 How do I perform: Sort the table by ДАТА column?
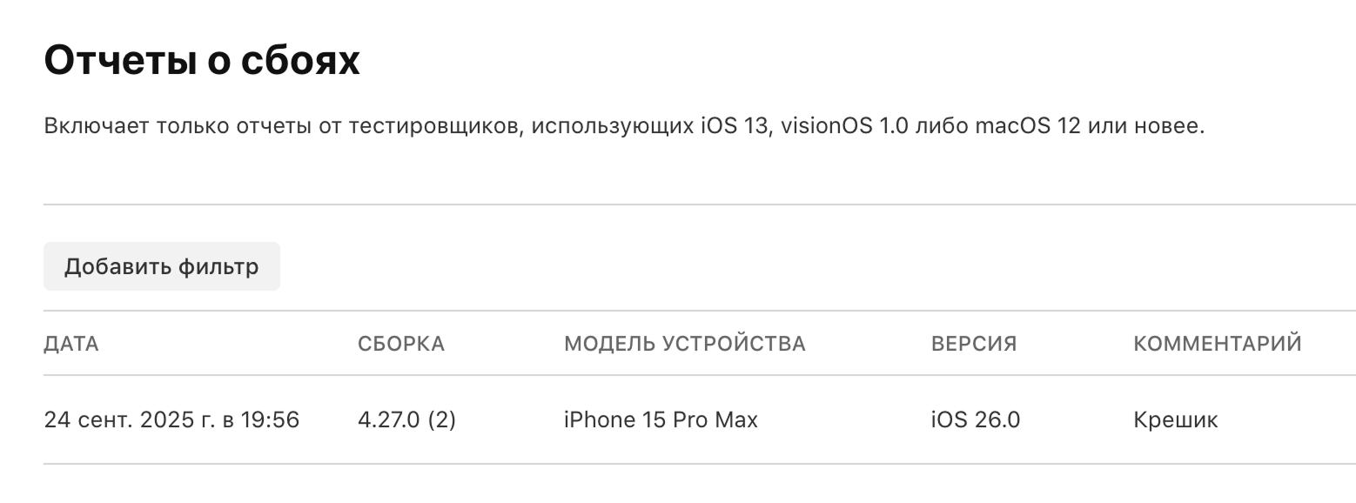pos(70,343)
